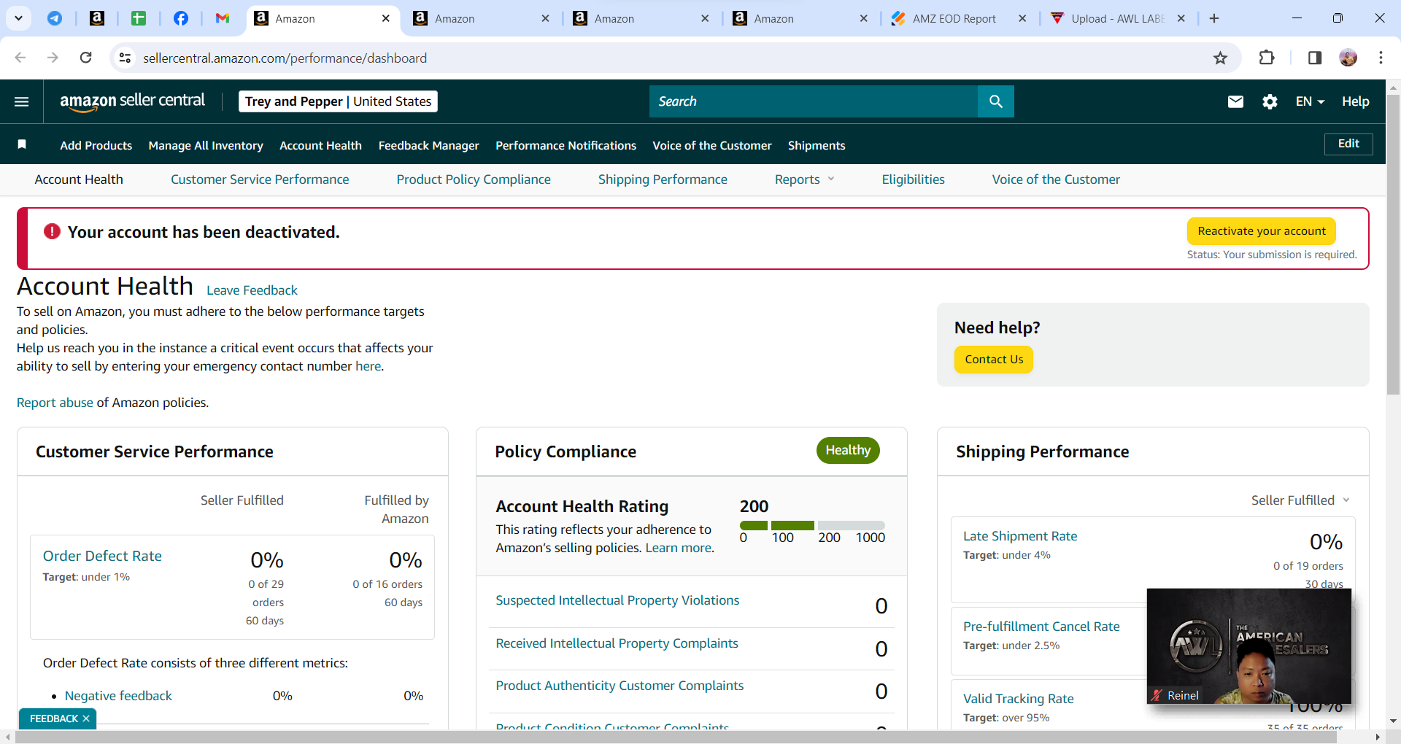Click the Contact Us button

994,360
